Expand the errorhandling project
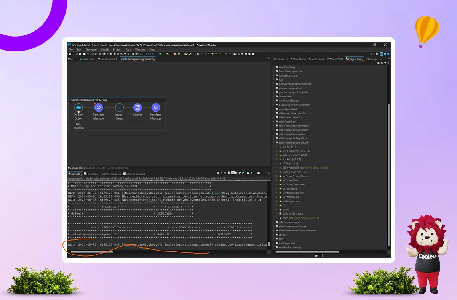Viewport: 457px width, 300px height. pyautogui.click(x=273, y=67)
